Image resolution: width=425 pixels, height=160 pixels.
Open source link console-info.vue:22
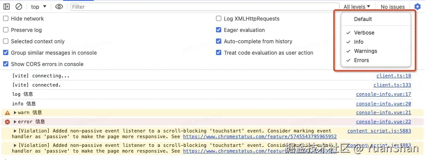click(383, 122)
